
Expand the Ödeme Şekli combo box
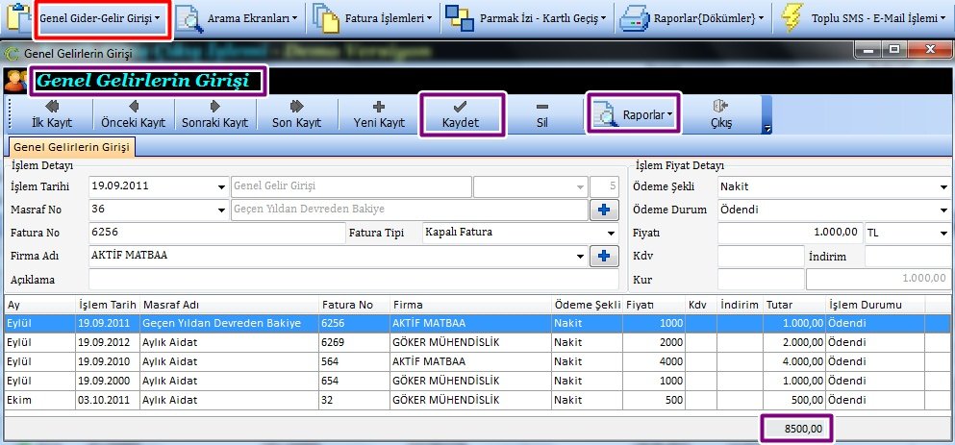[x=942, y=186]
